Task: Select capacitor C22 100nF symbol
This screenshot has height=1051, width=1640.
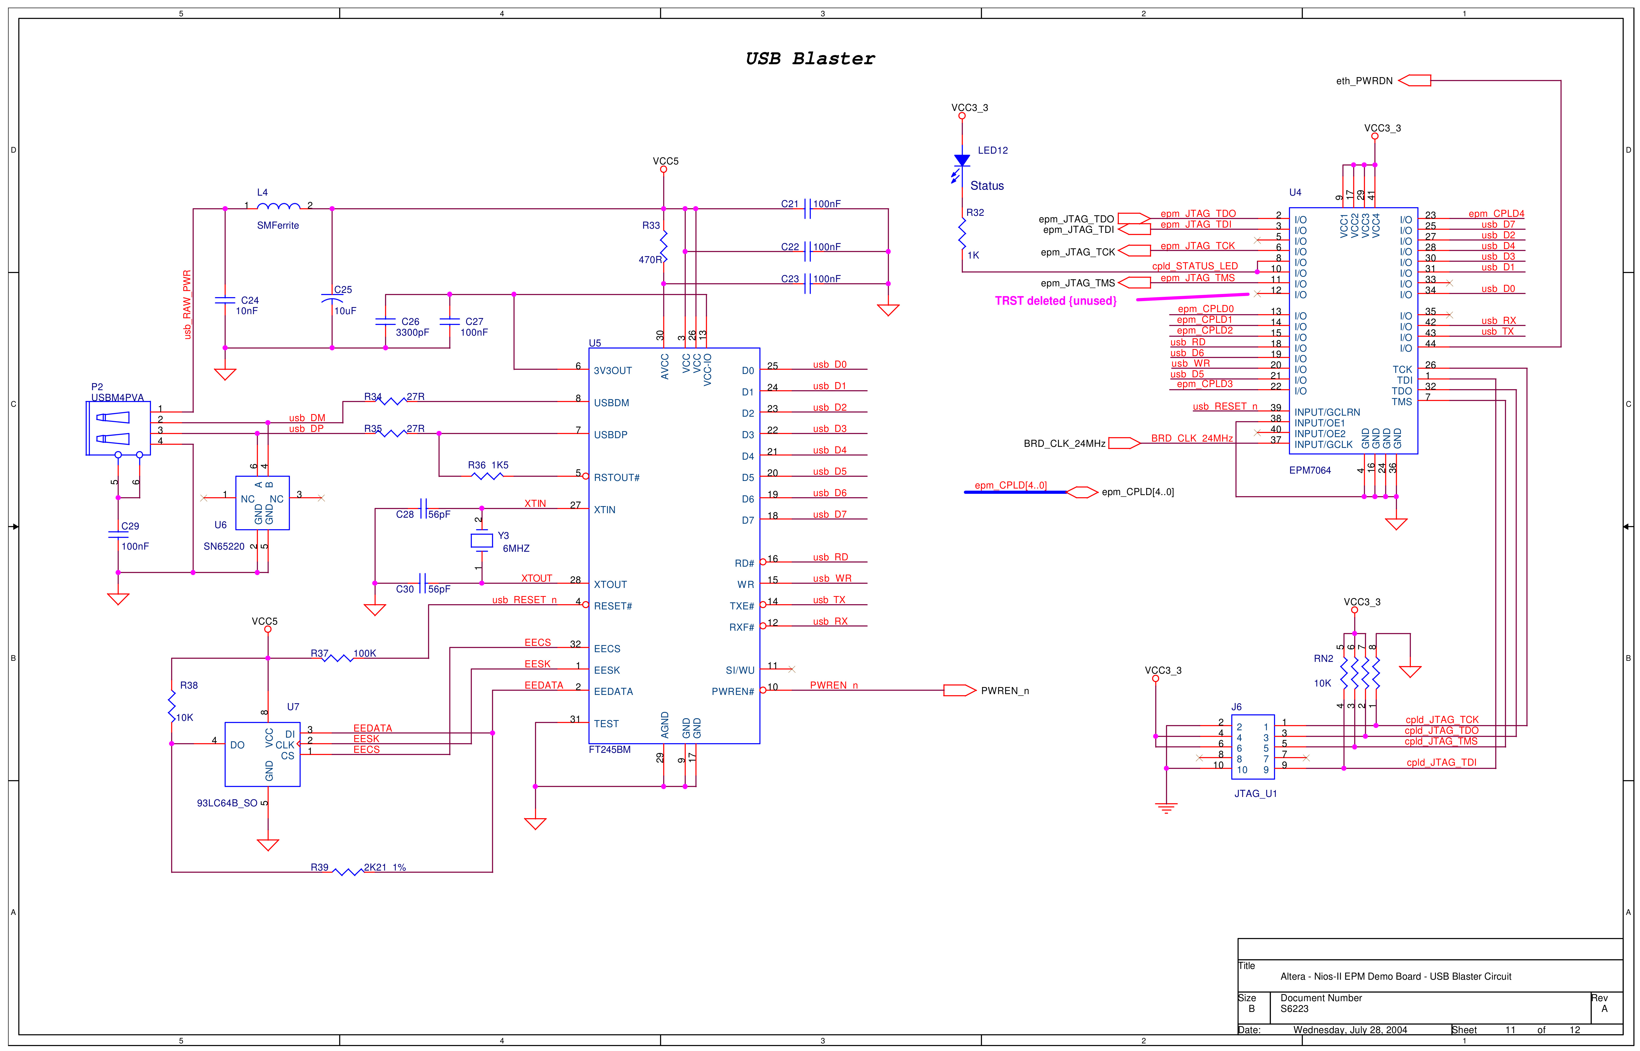Action: click(x=808, y=251)
